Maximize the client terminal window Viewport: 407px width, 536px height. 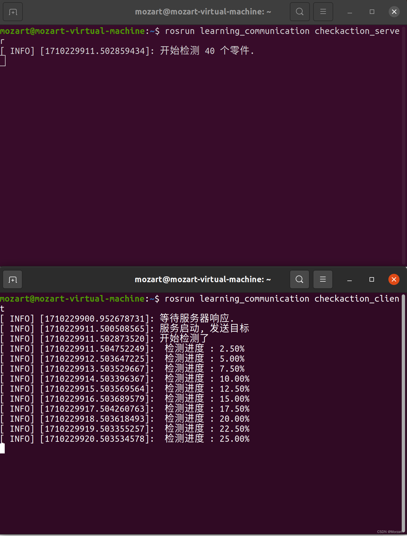[x=372, y=279]
